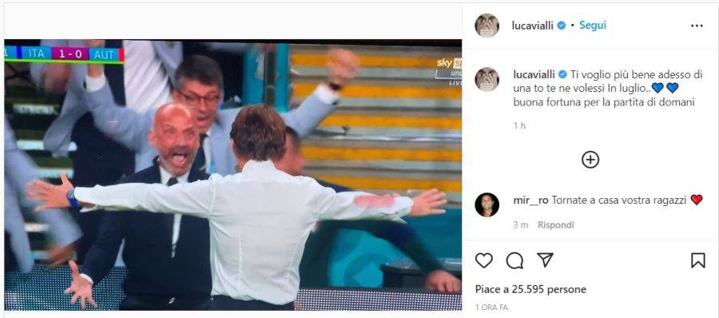Click the ITA 1-0 AUT match photo

tap(233, 175)
